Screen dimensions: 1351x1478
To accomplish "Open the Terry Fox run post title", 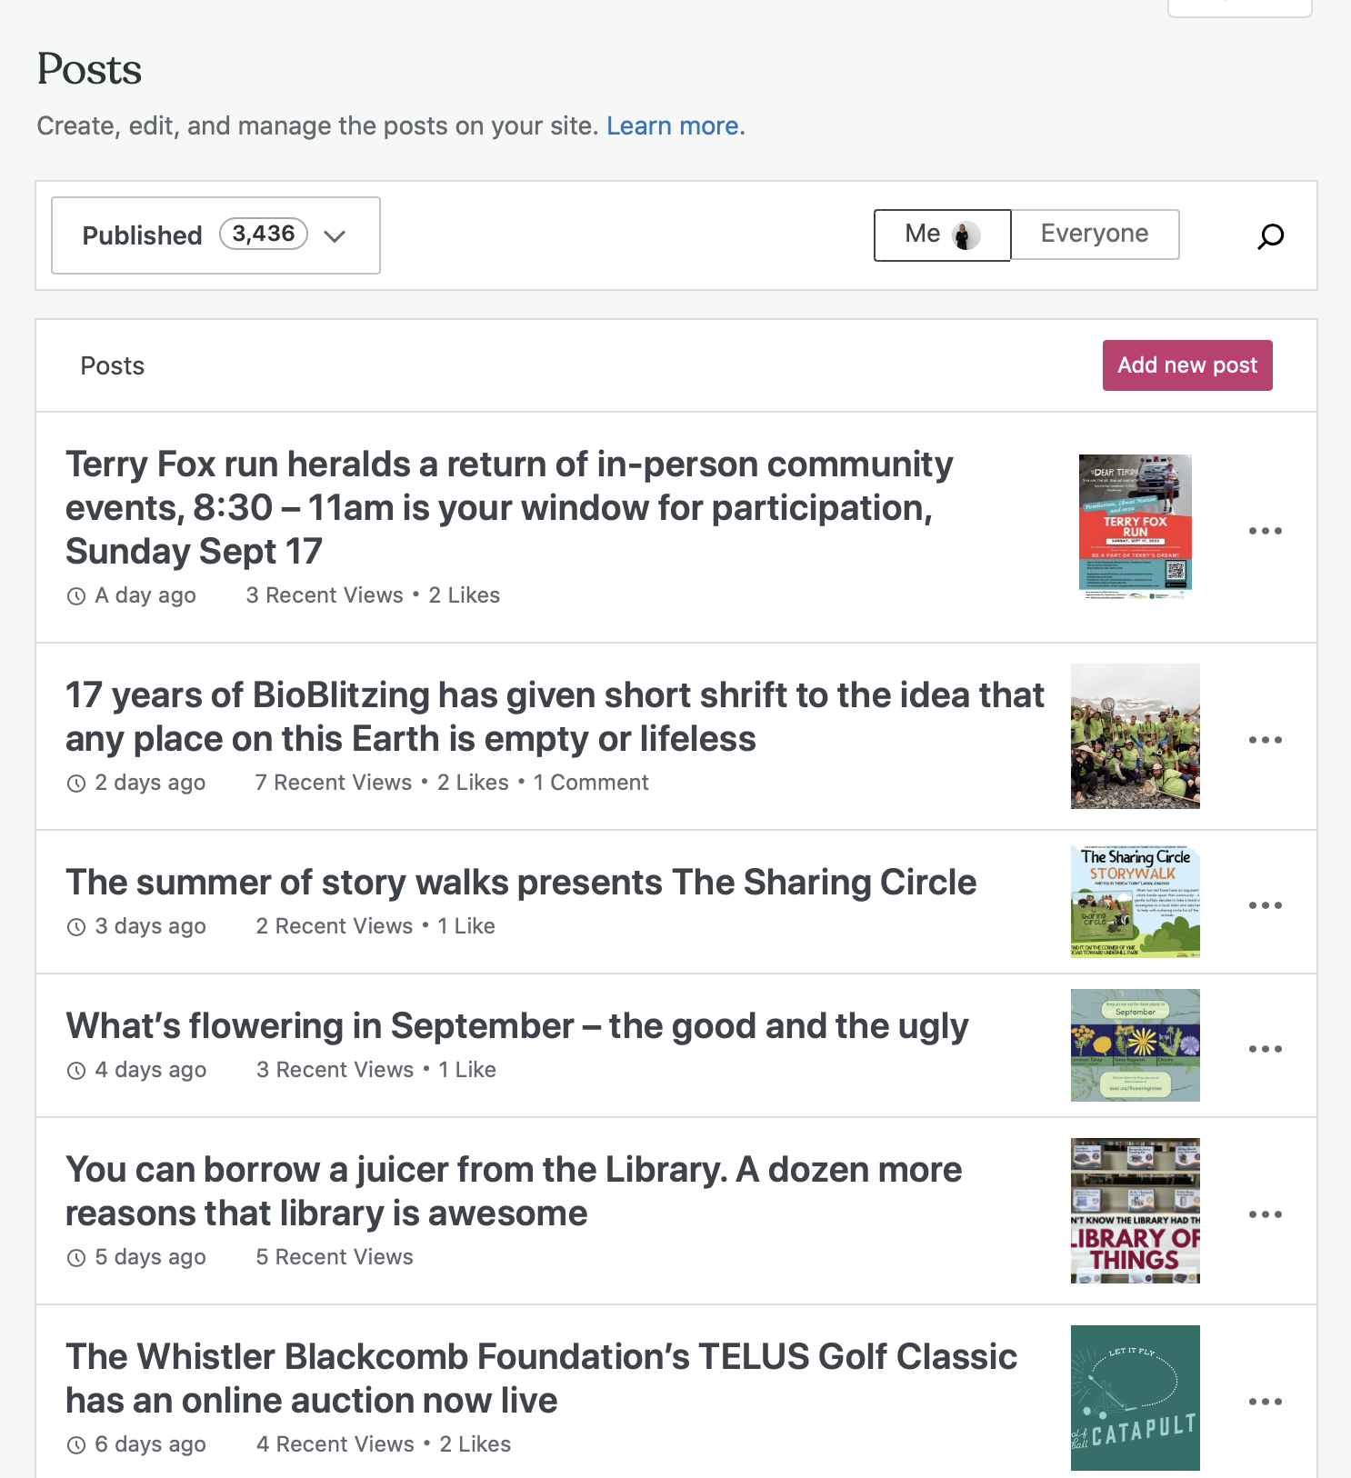I will (509, 507).
